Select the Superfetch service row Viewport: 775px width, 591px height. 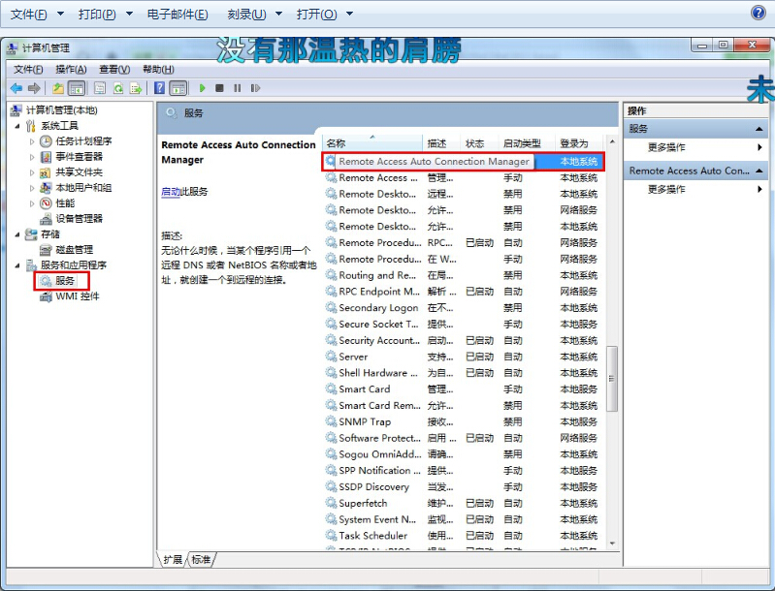(363, 503)
